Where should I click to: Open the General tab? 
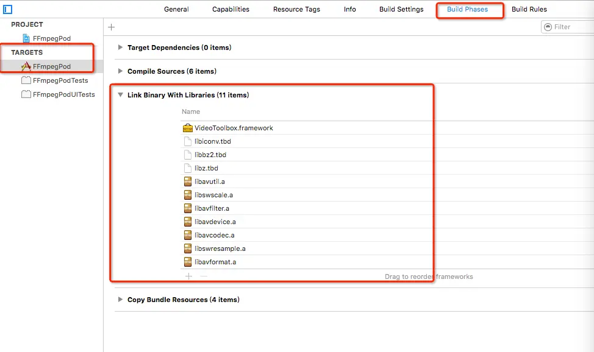(176, 9)
